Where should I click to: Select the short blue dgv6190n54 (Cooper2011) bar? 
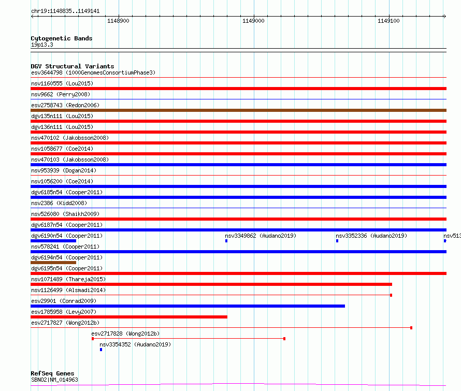[x=53, y=241]
